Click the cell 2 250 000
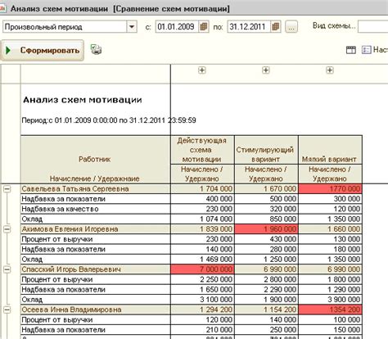The image size is (388, 339). (202, 279)
